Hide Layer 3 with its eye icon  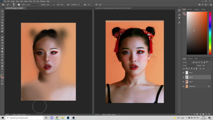183,77
